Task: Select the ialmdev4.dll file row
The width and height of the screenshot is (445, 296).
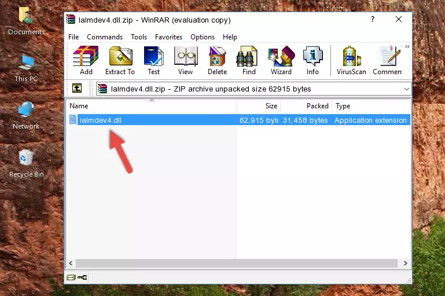Action: pos(238,120)
